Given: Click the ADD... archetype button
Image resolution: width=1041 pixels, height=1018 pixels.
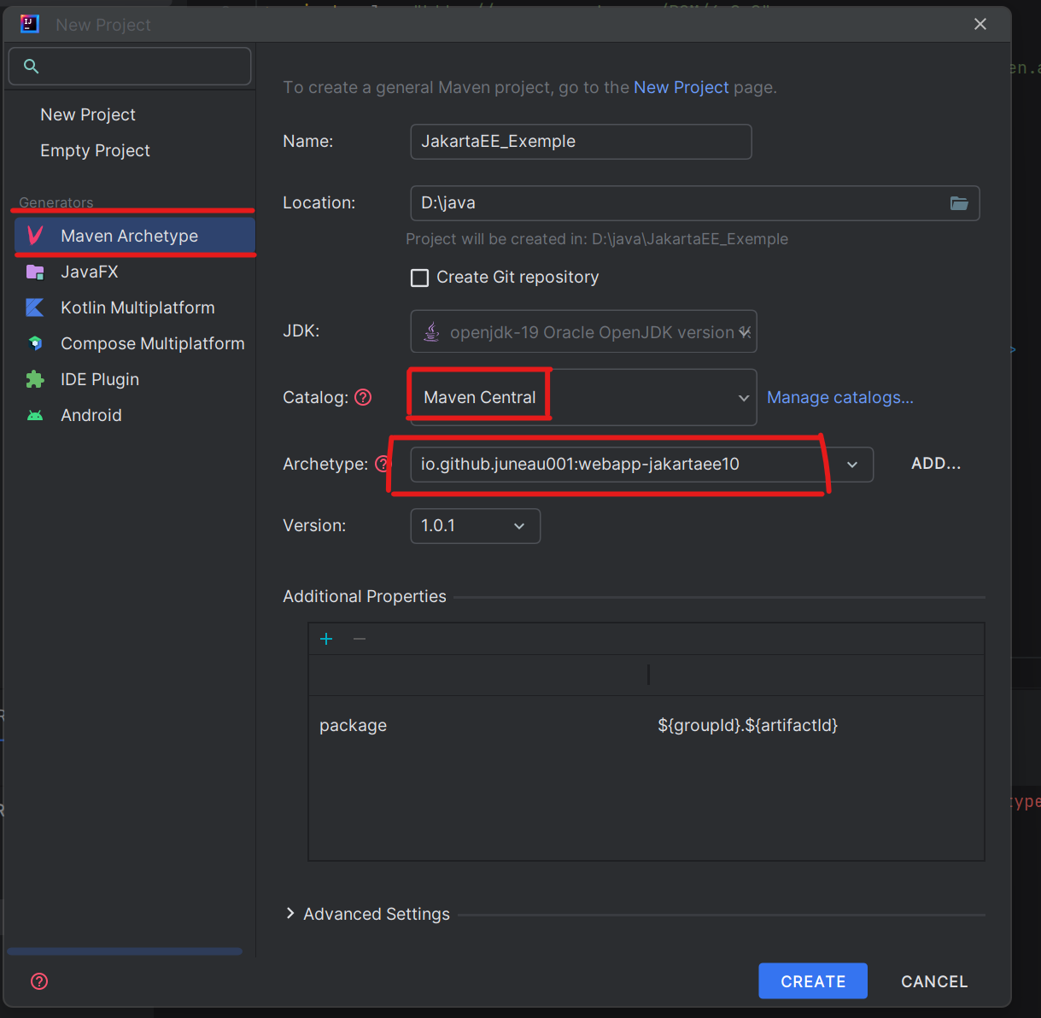Looking at the screenshot, I should pyautogui.click(x=936, y=464).
